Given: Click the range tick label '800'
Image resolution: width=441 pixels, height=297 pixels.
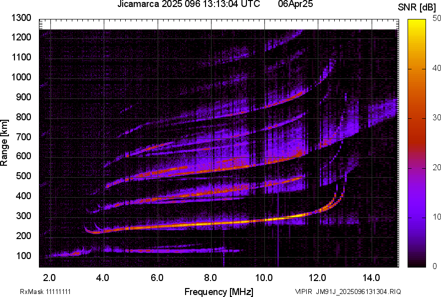Looking at the screenshot, I should (x=23, y=117).
